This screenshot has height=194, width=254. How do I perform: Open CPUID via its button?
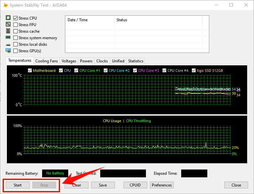click(135, 185)
